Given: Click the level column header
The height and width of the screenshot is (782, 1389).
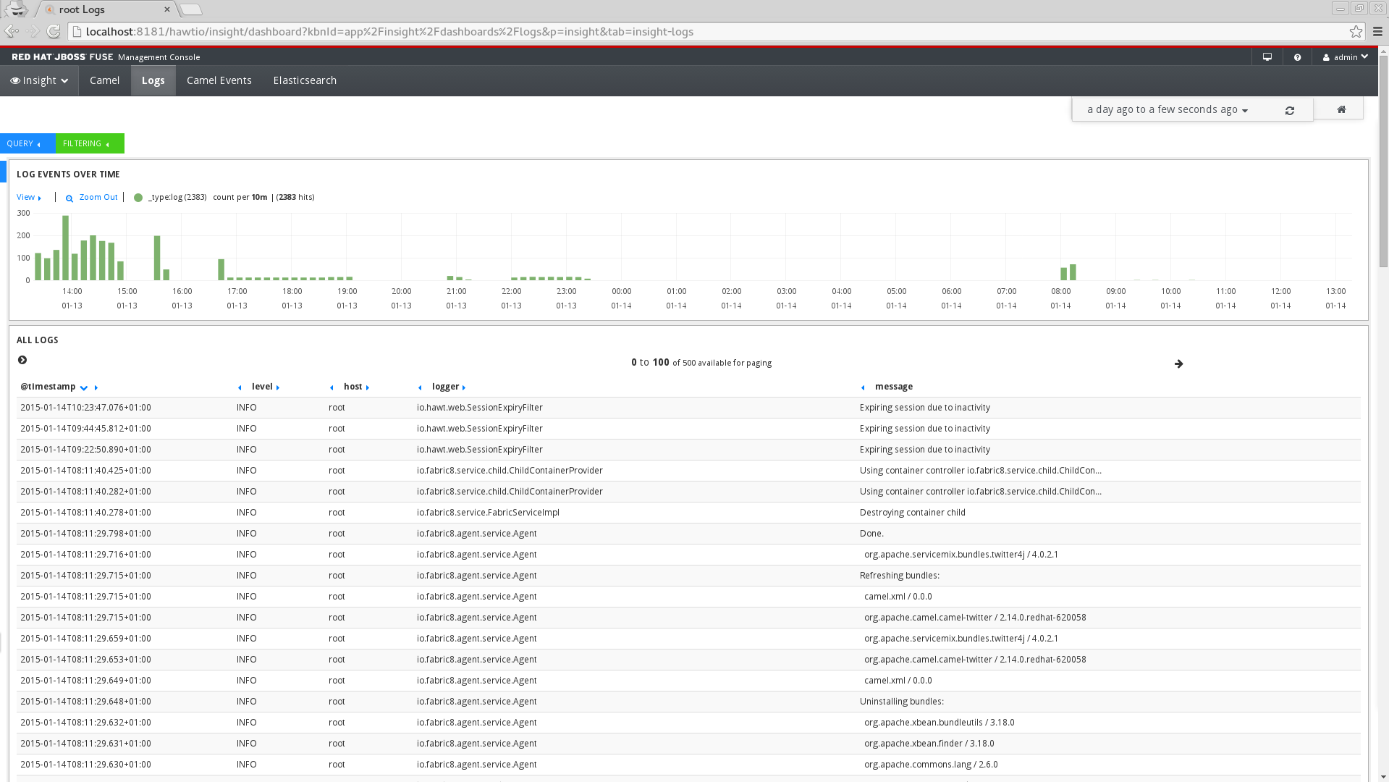Looking at the screenshot, I should [262, 387].
